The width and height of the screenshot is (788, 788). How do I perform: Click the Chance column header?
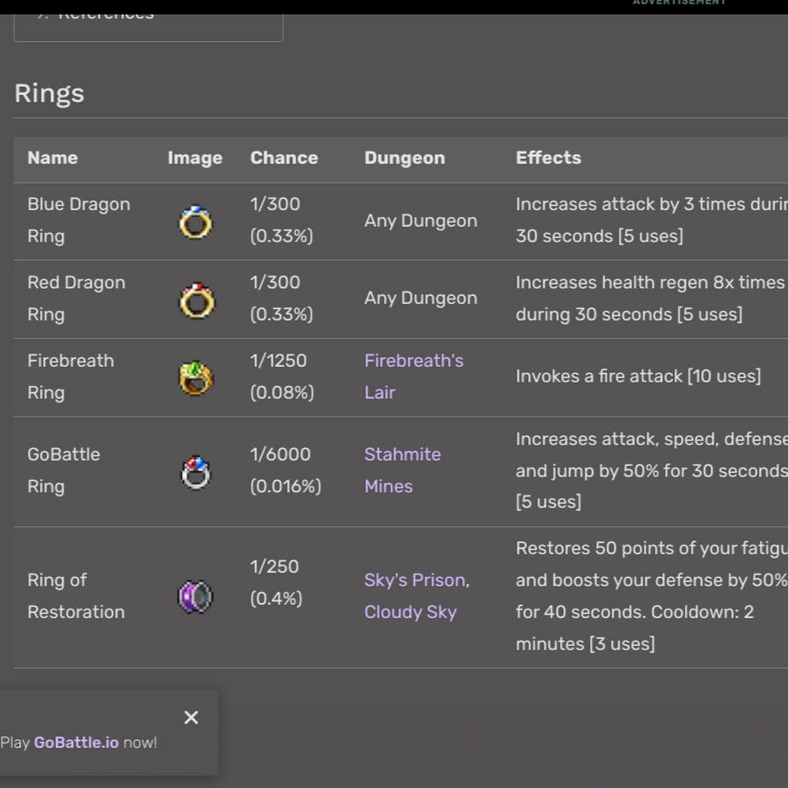[284, 158]
